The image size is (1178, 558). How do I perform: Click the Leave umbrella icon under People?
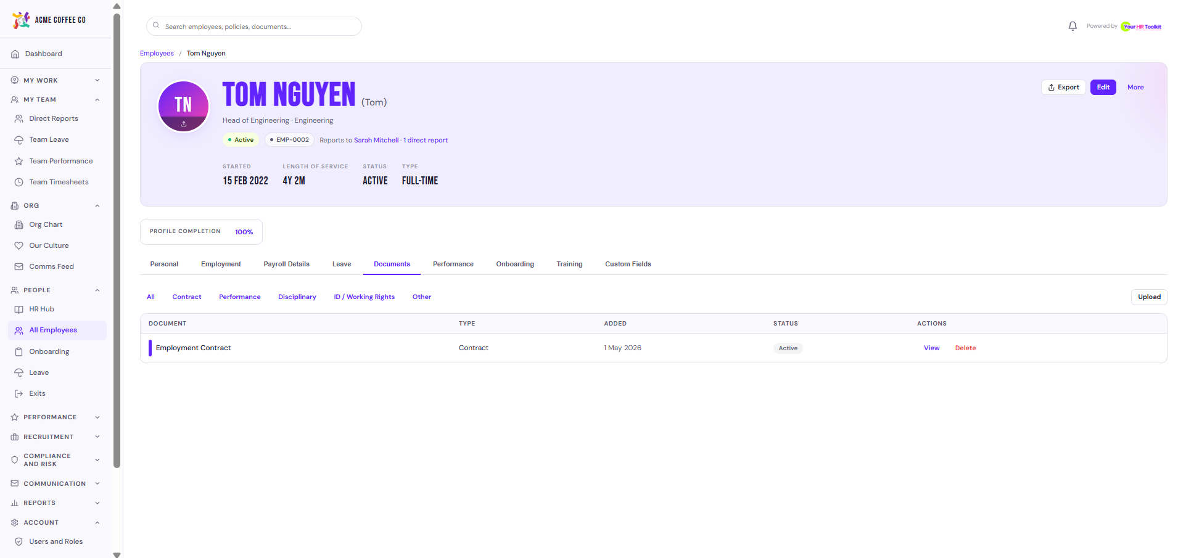point(19,373)
